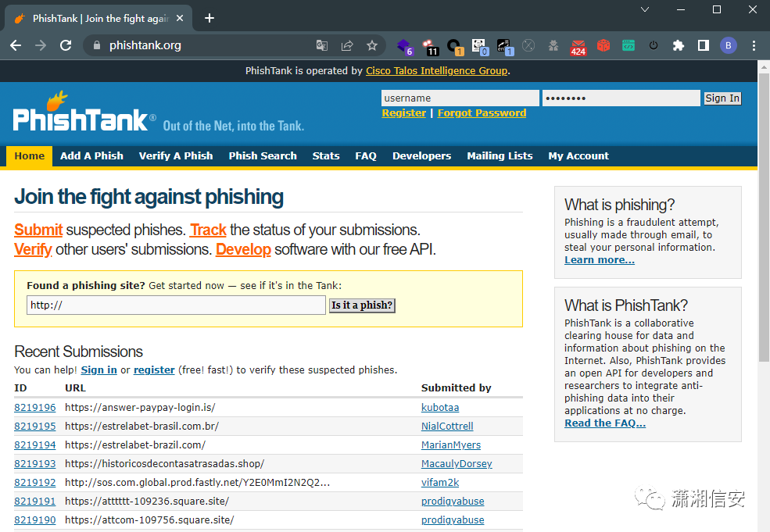Open the profile avatar B
This screenshot has height=532, width=770.
729,45
